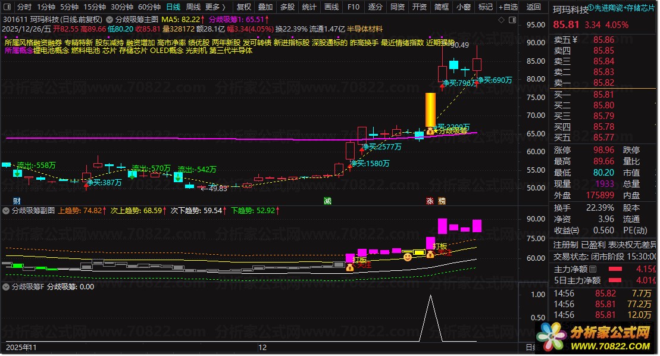The image size is (660, 356).
Task: Toggle the left sidebar panel icon
Action: [x=7, y=7]
